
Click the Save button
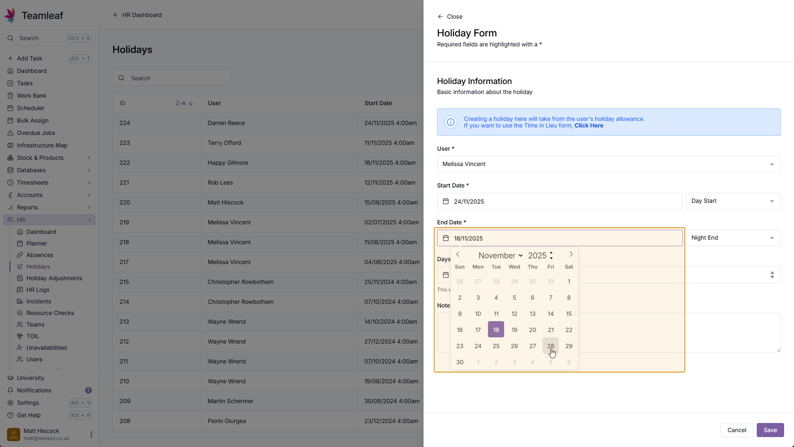[770, 430]
